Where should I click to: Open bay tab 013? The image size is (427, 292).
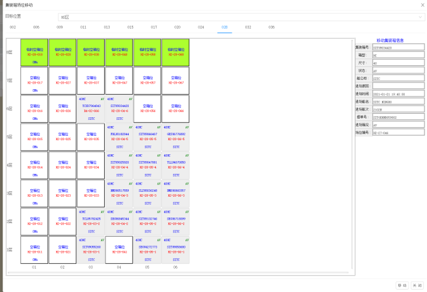coord(107,27)
